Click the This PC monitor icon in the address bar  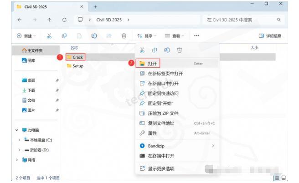[x=80, y=20]
